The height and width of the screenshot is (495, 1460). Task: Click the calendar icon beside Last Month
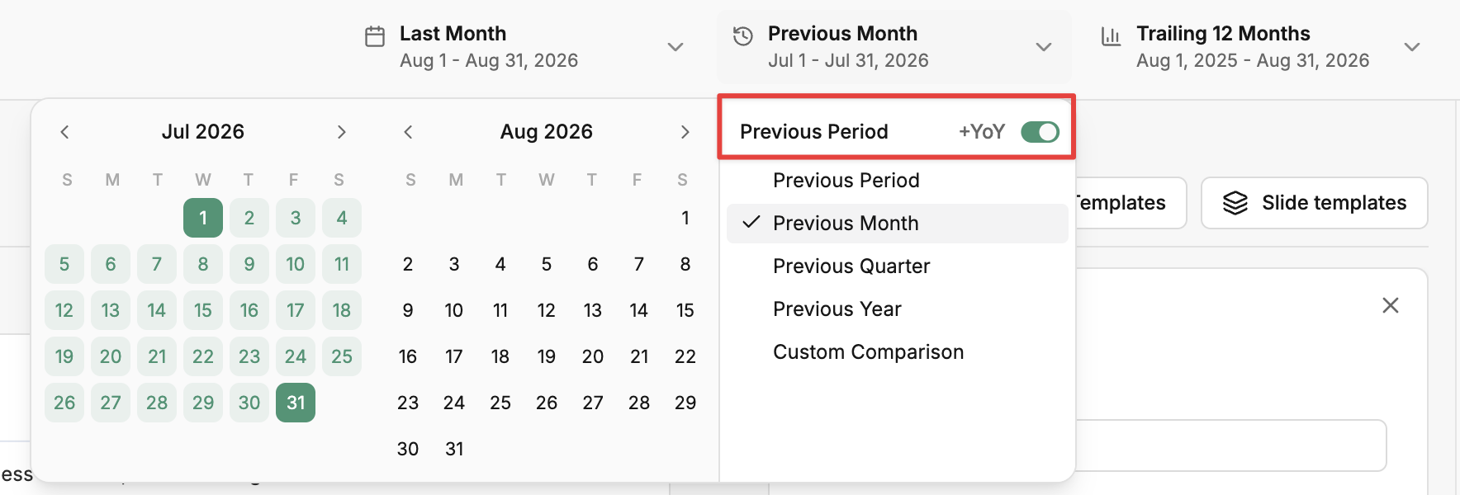[375, 37]
